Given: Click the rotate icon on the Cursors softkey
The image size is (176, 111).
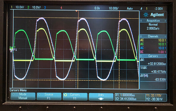Looking at the screenshot, I should pos(65,95).
